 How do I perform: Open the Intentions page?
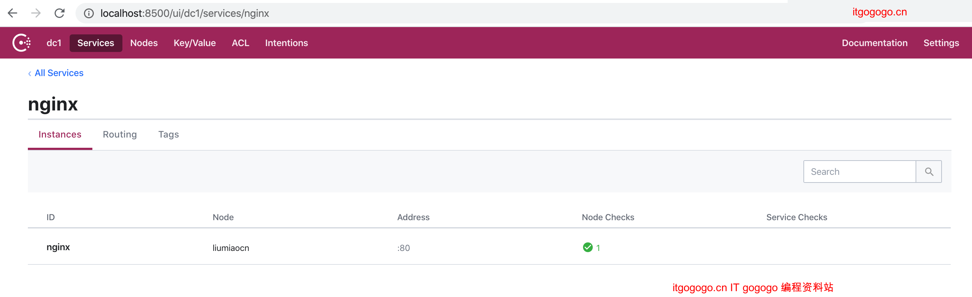tap(286, 43)
